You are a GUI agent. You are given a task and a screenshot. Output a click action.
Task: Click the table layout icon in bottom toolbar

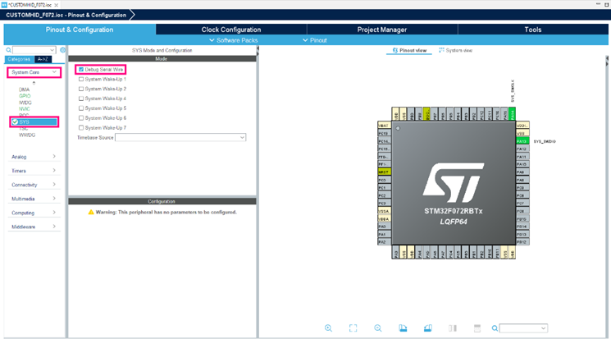pyautogui.click(x=477, y=328)
